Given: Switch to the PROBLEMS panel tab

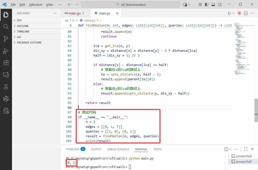Looking at the screenshot, I should (x=75, y=149).
